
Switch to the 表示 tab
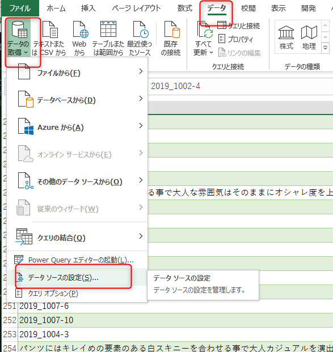[278, 9]
